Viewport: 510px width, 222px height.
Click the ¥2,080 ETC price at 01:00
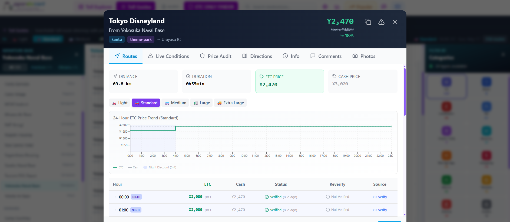pos(196,210)
